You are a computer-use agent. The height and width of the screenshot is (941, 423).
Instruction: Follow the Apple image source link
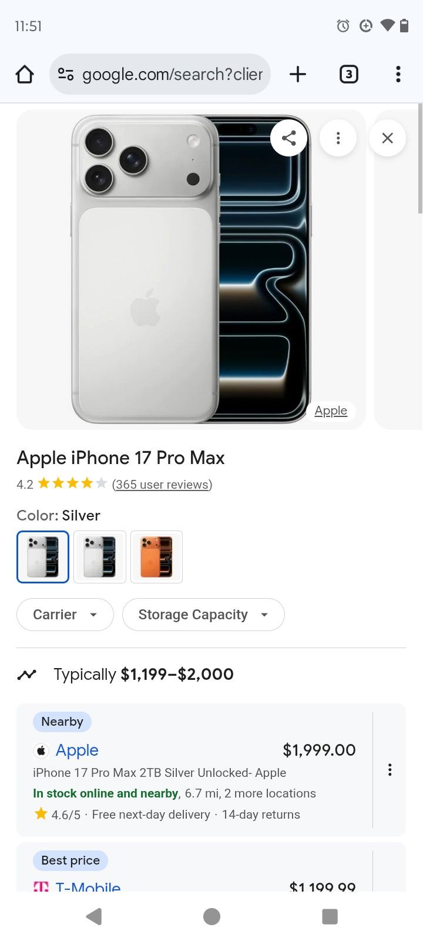(x=331, y=411)
